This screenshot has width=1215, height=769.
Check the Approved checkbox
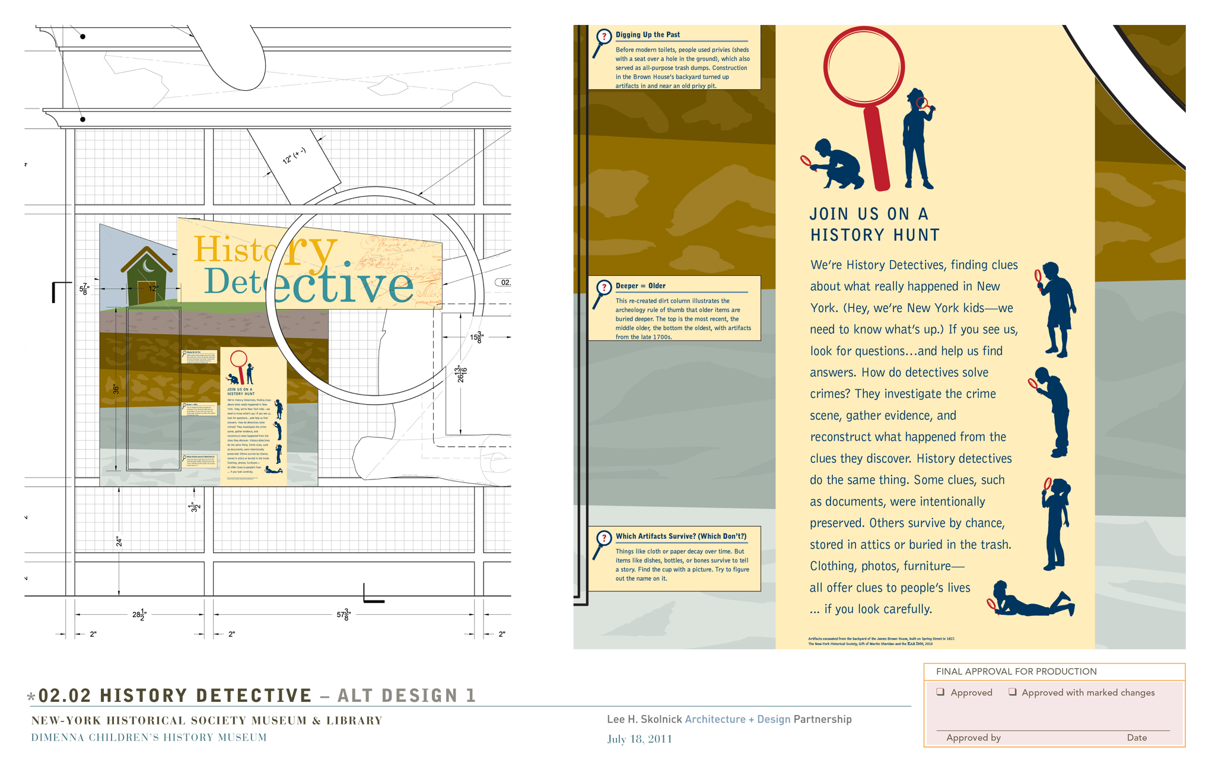click(940, 692)
